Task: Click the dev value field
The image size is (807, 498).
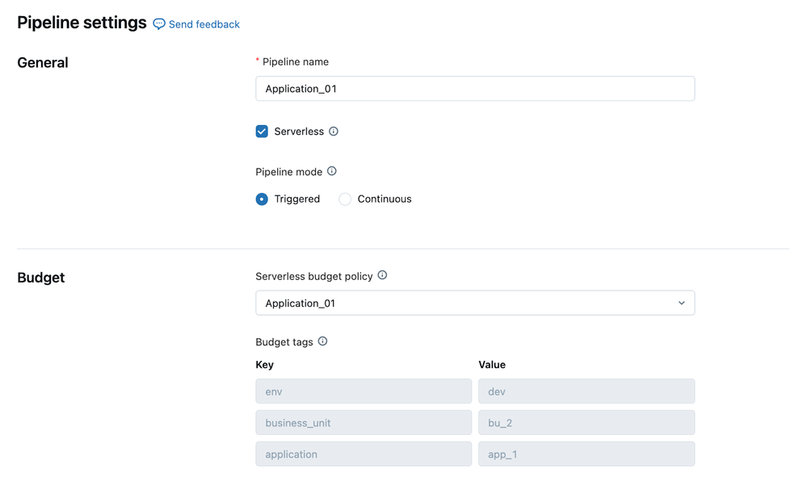Action: 586,391
